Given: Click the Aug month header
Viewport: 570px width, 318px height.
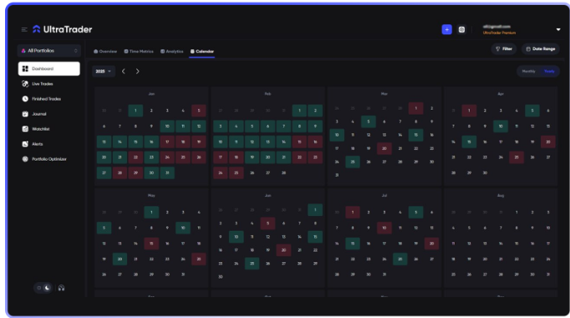Looking at the screenshot, I should coord(501,196).
